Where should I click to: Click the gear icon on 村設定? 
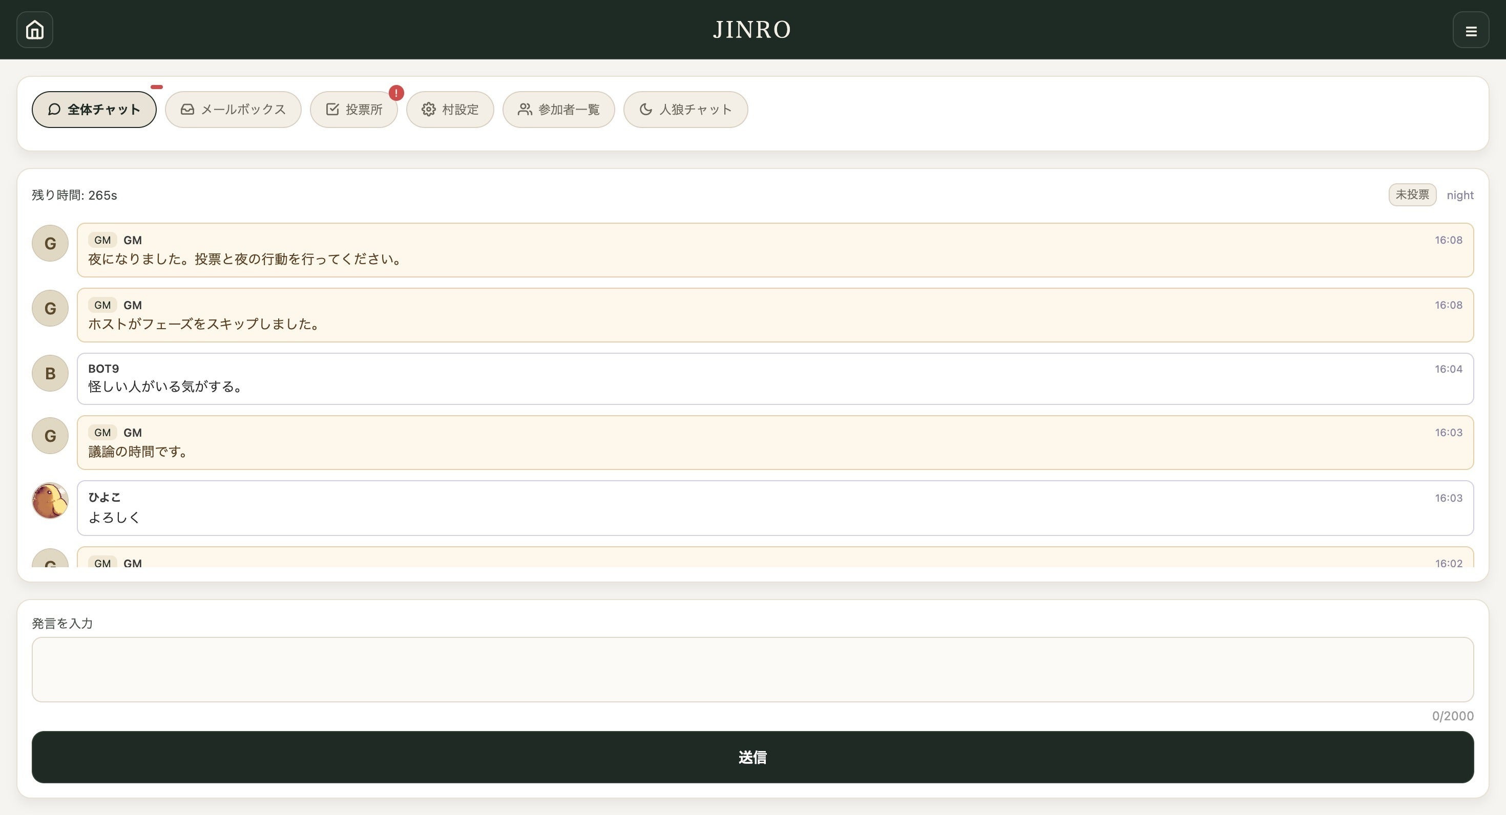click(429, 110)
